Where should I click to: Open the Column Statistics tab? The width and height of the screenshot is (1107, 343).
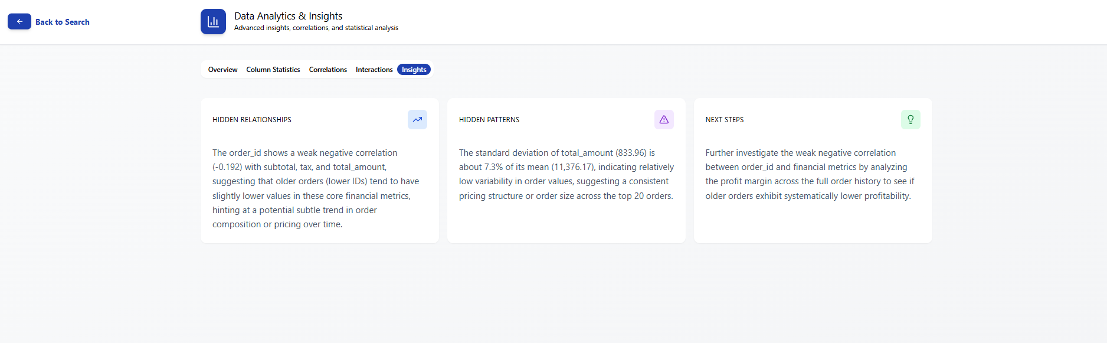click(x=273, y=70)
